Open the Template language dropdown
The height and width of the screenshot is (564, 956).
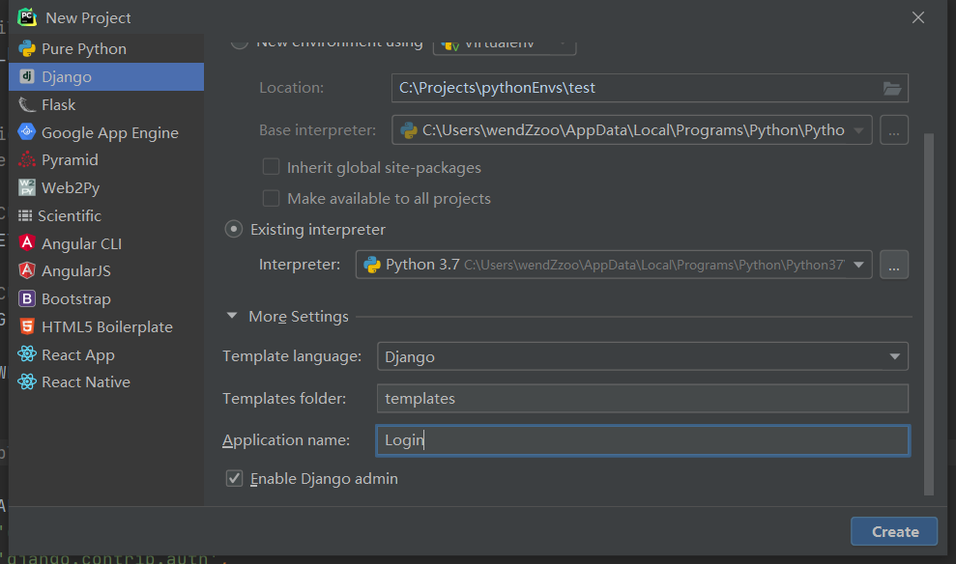pyautogui.click(x=643, y=356)
